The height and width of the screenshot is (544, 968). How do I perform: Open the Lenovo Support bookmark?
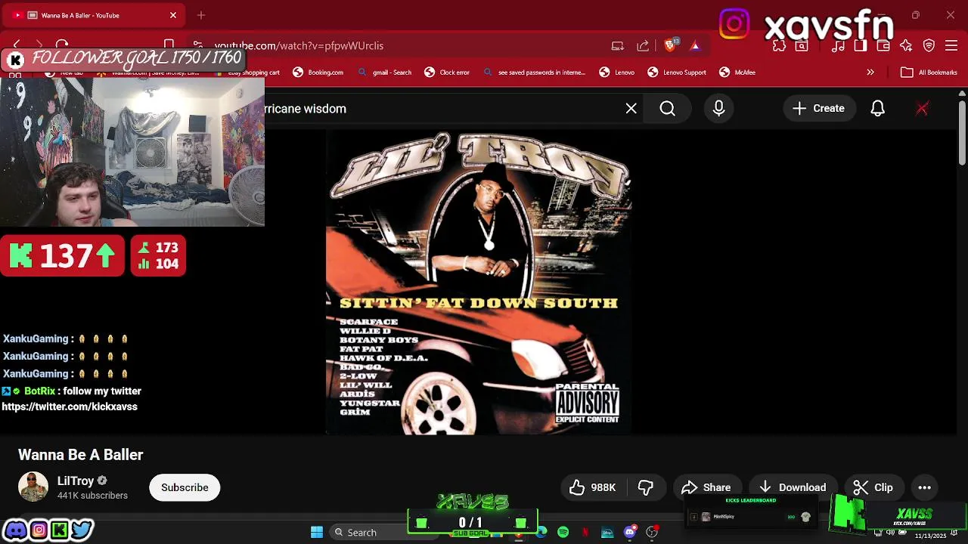[677, 73]
